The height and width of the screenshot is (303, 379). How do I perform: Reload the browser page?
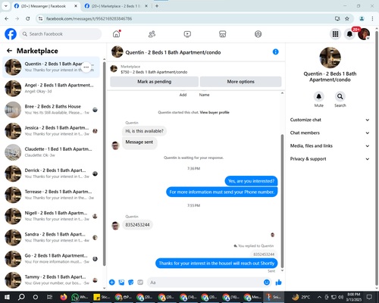(28, 18)
